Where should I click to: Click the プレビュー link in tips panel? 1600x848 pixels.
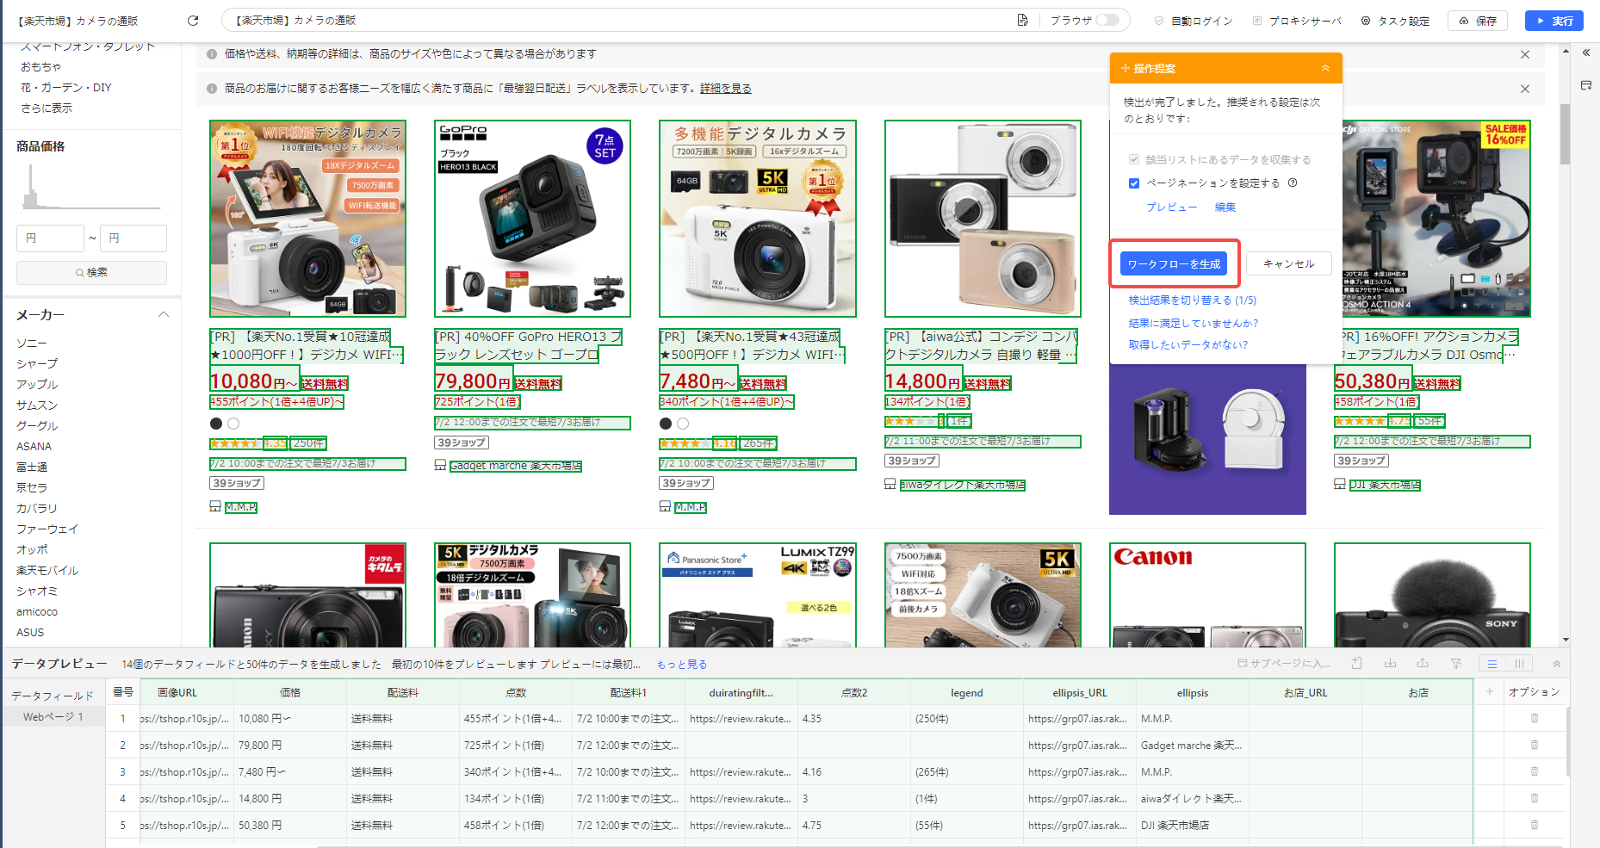coord(1171,207)
